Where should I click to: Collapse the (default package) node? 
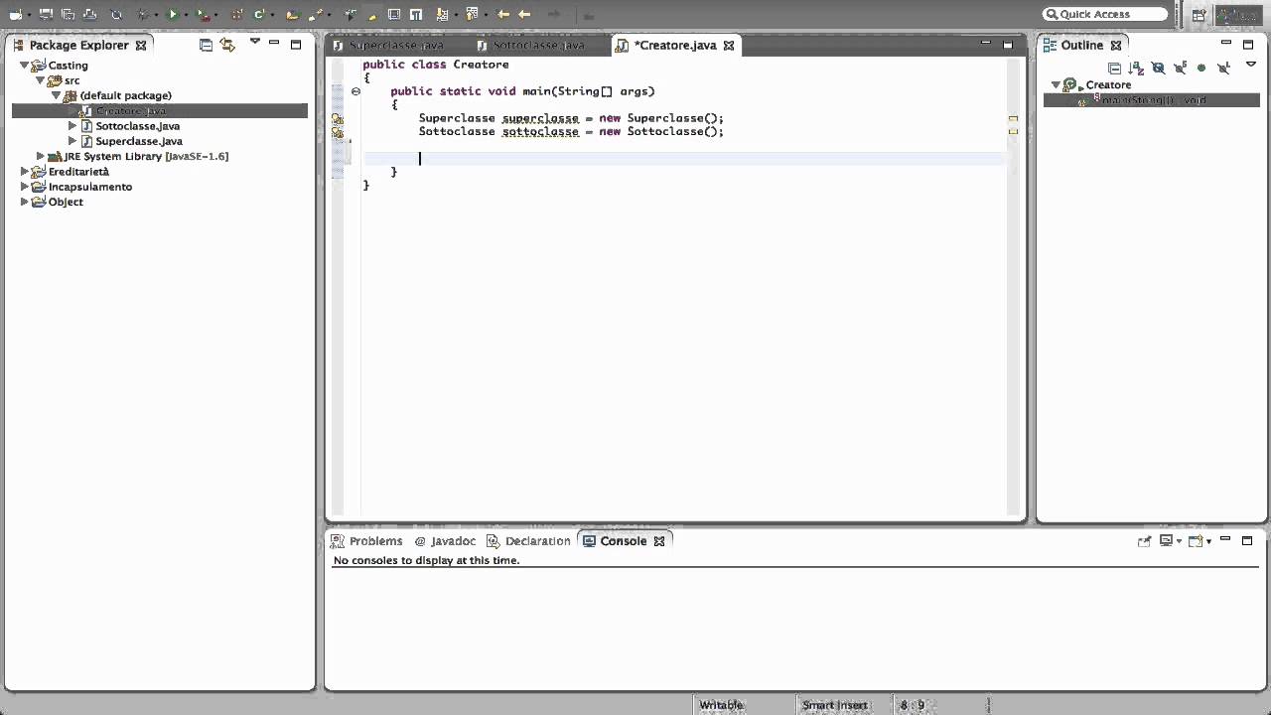57,95
